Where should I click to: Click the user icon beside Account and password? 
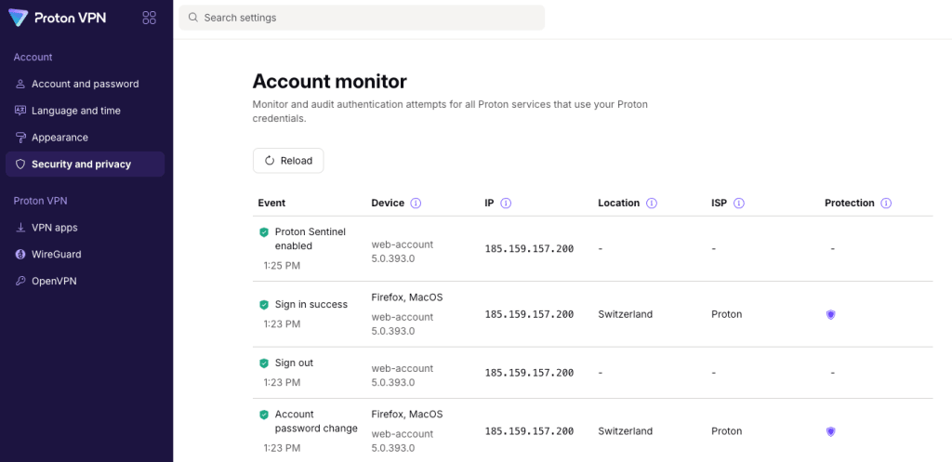pos(20,84)
